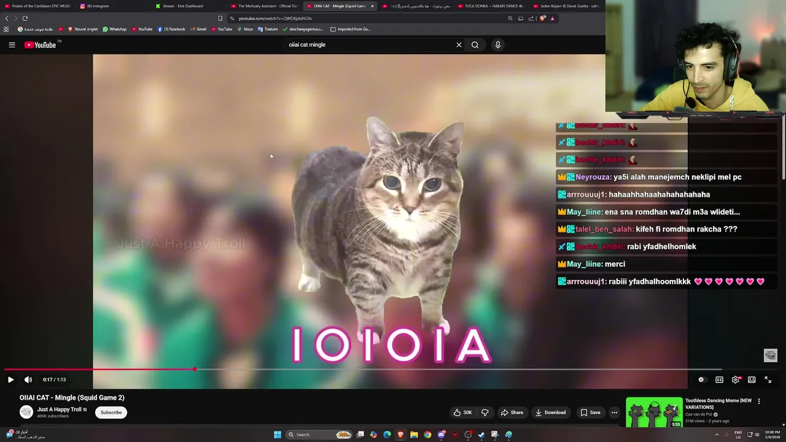Open the Facebook bookmark

(x=171, y=29)
